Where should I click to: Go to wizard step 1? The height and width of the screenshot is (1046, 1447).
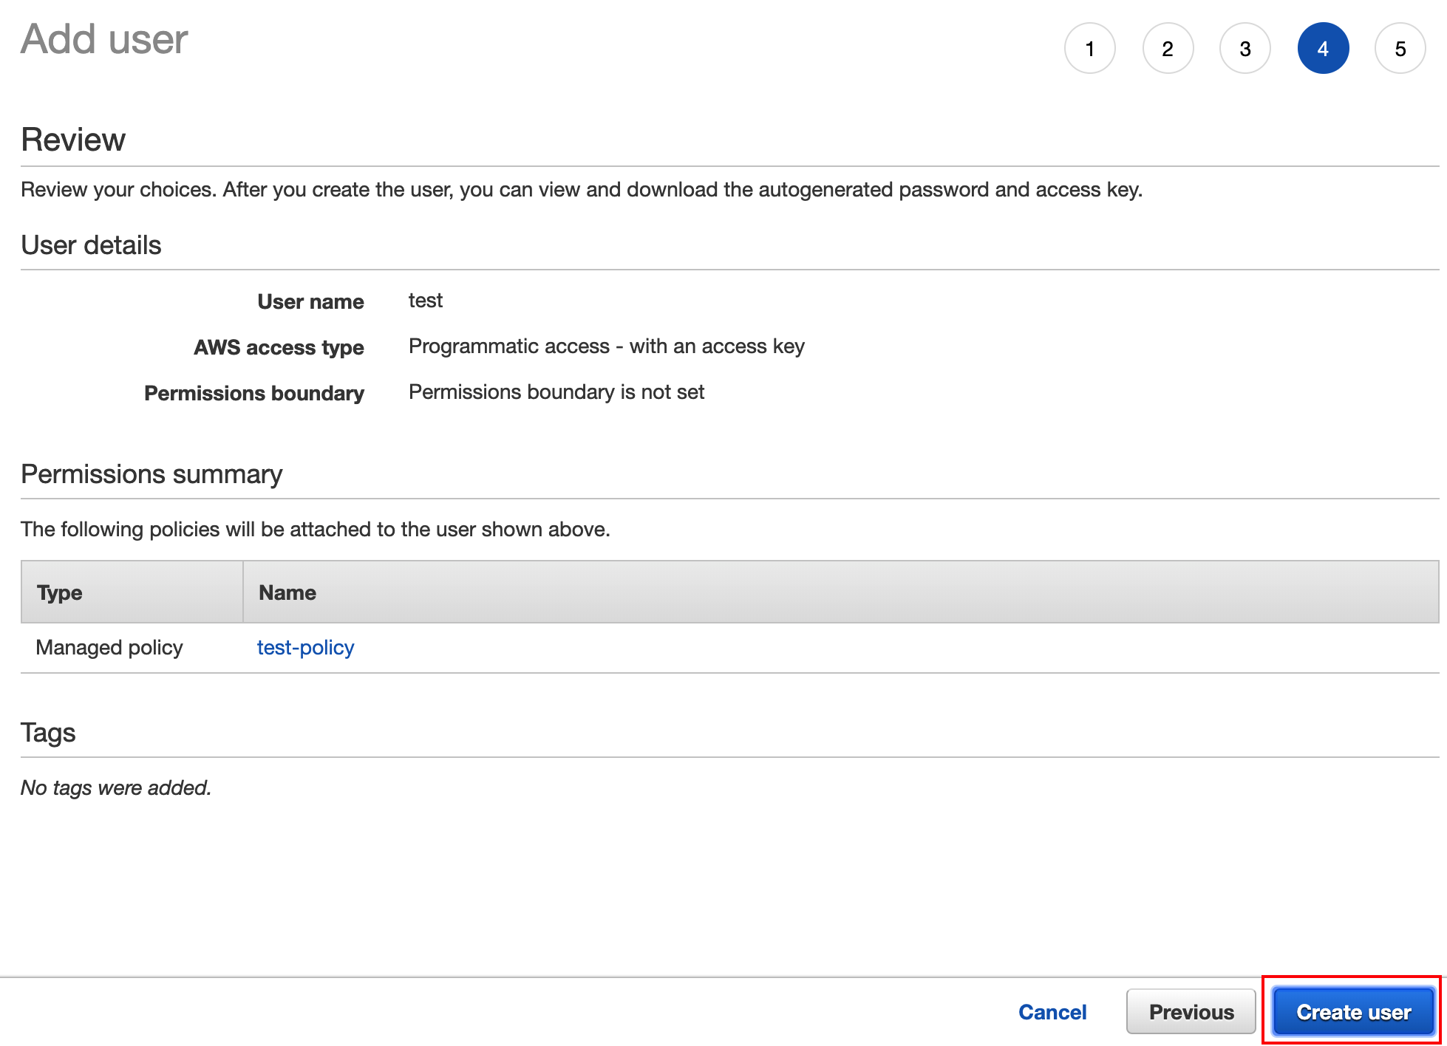click(x=1089, y=49)
